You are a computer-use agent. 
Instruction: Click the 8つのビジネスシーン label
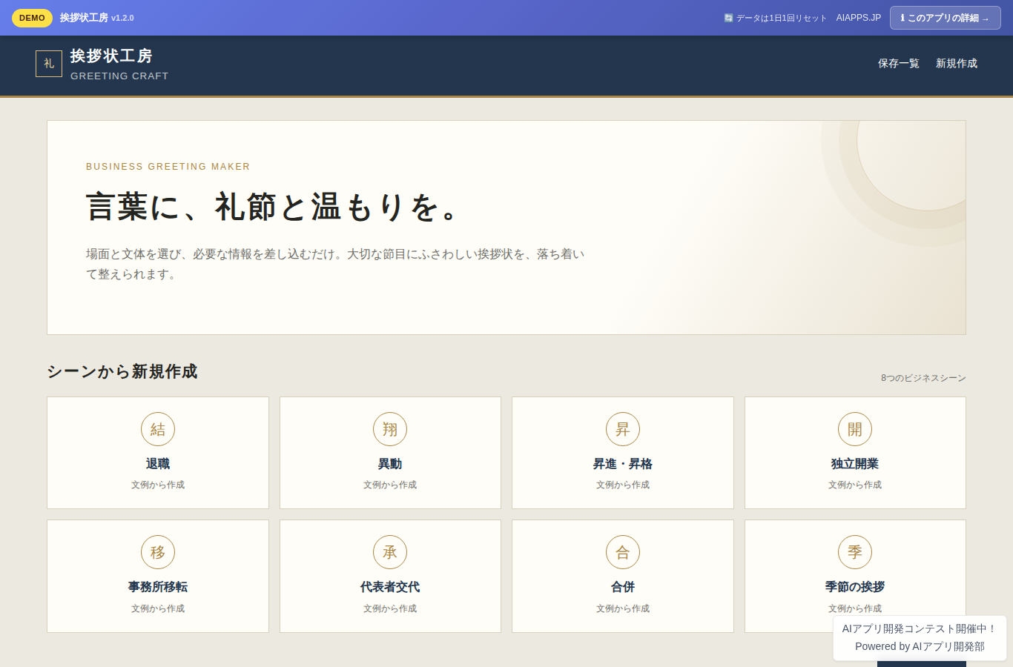(x=923, y=378)
